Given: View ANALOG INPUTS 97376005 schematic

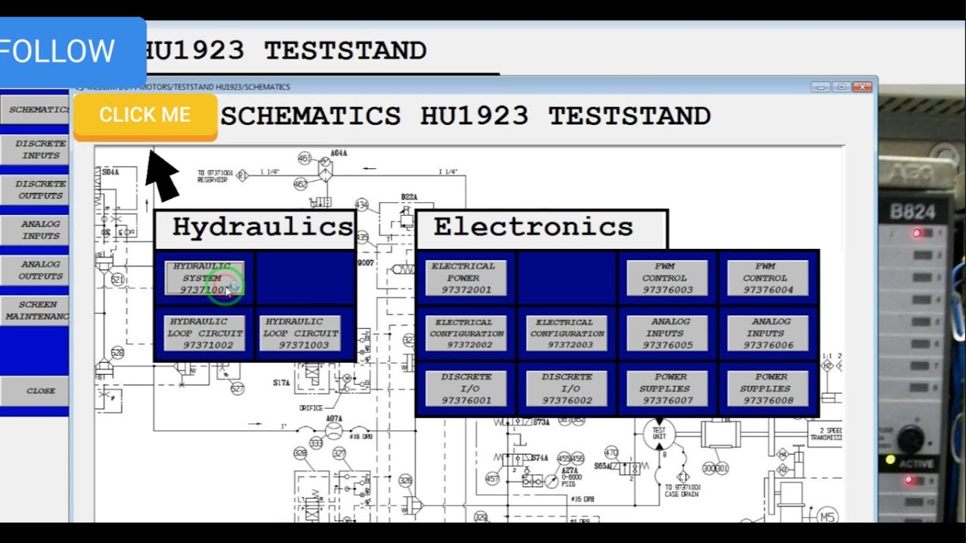Looking at the screenshot, I should 667,333.
